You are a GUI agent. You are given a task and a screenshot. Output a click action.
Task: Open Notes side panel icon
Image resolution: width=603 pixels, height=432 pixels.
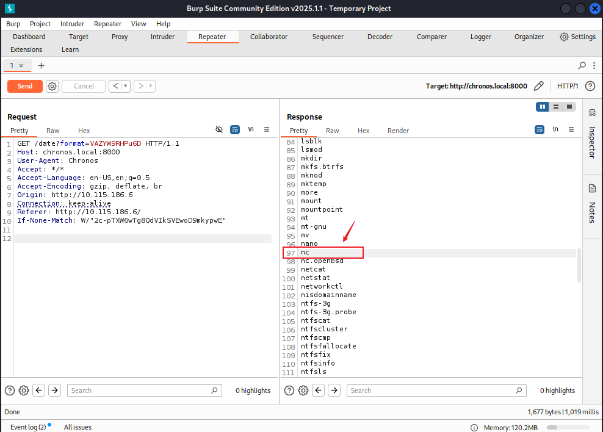592,189
